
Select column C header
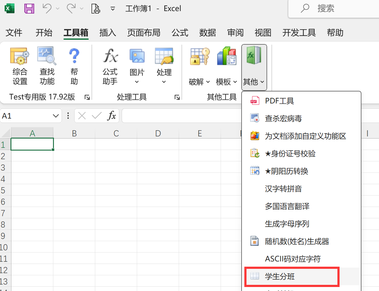coord(116,133)
